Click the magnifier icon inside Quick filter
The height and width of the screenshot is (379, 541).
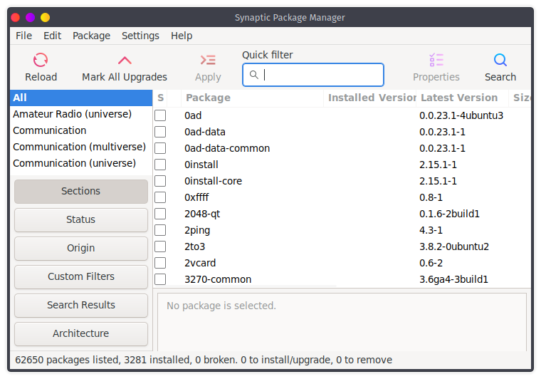point(254,75)
